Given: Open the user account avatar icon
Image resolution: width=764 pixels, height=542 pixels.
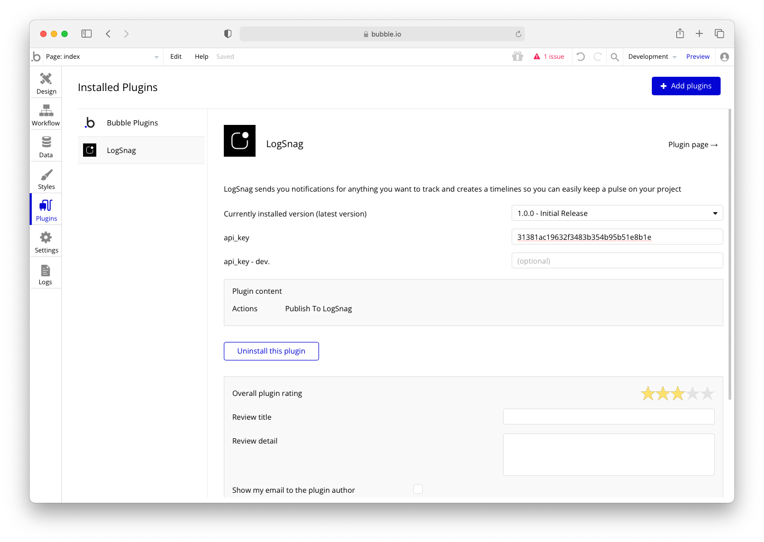Looking at the screenshot, I should click(x=724, y=57).
